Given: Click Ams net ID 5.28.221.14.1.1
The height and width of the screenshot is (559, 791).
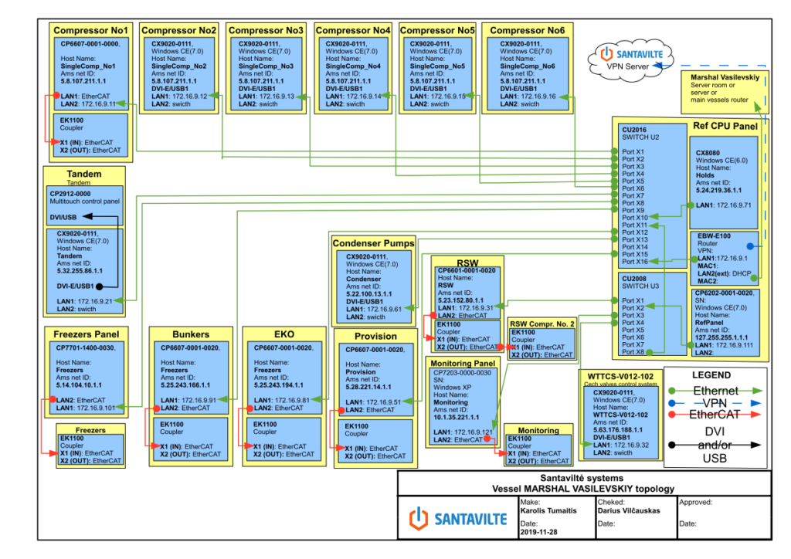Looking at the screenshot, I should coord(368,387).
